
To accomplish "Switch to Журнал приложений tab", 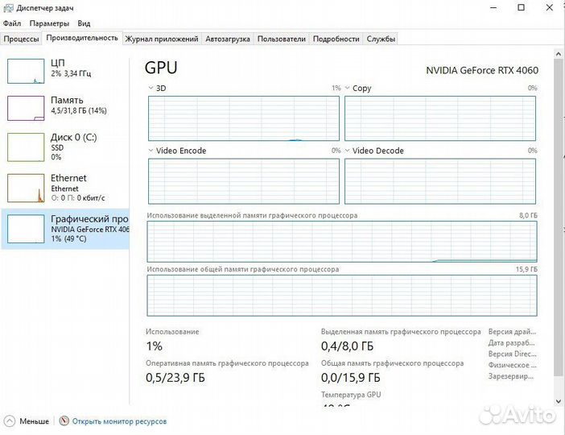I will (162, 39).
